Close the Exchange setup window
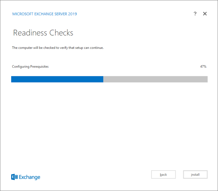 (x=205, y=14)
